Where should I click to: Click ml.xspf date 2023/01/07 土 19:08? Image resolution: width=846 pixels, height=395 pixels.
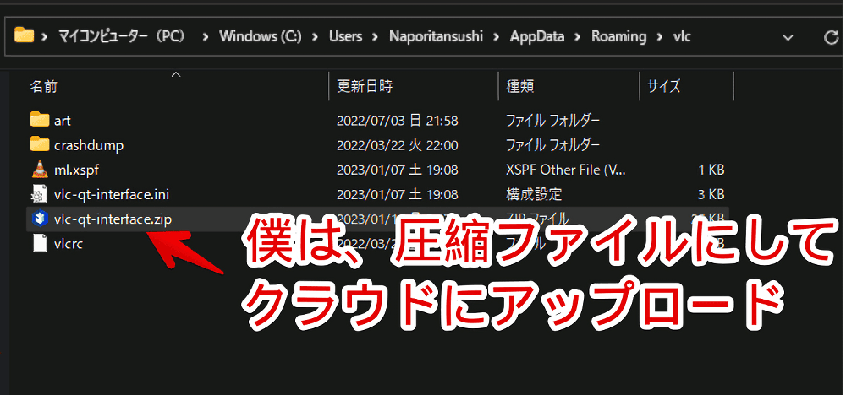coord(397,170)
